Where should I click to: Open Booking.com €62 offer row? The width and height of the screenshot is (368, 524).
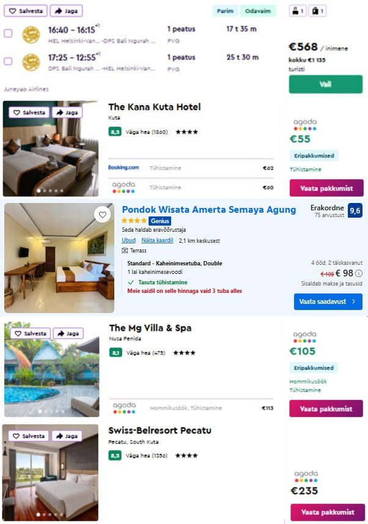point(191,168)
